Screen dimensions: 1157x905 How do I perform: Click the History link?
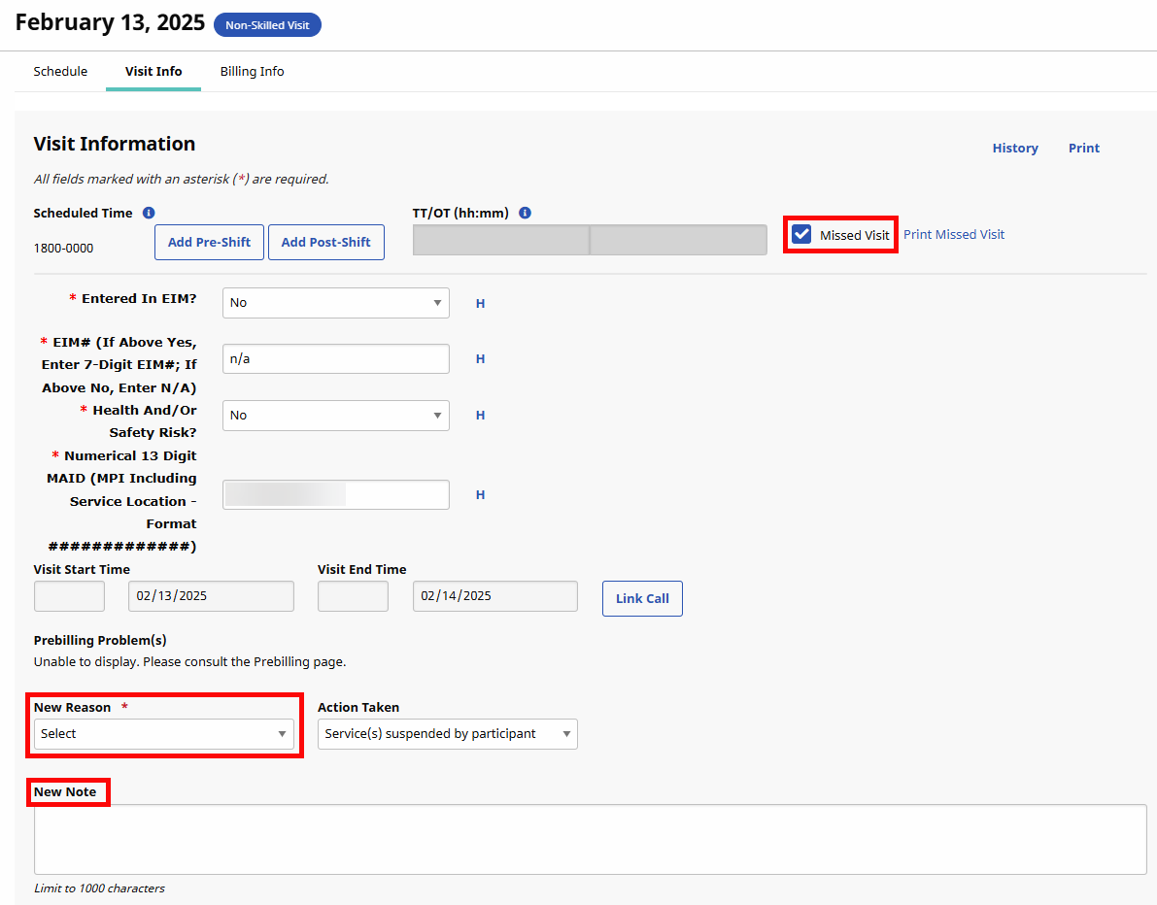1015,148
